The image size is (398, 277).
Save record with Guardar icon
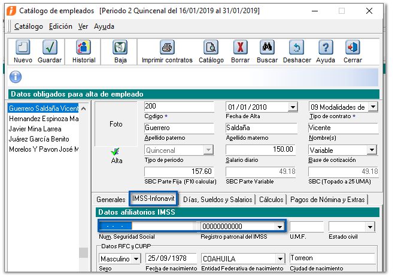[x=50, y=48]
